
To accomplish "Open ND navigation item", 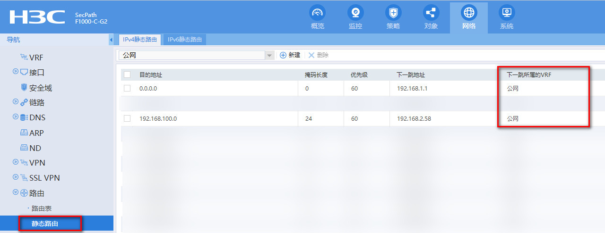I will point(35,148).
